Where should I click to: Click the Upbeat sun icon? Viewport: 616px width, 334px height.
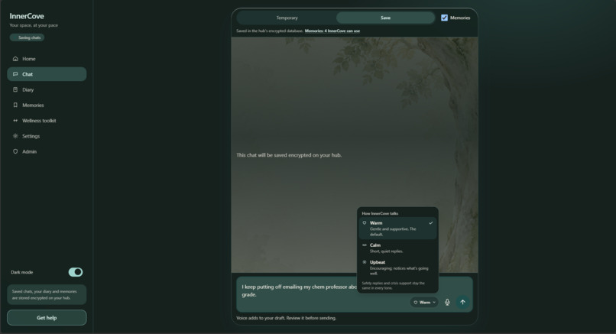(365, 262)
